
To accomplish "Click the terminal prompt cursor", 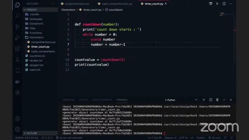I will [165, 133].
